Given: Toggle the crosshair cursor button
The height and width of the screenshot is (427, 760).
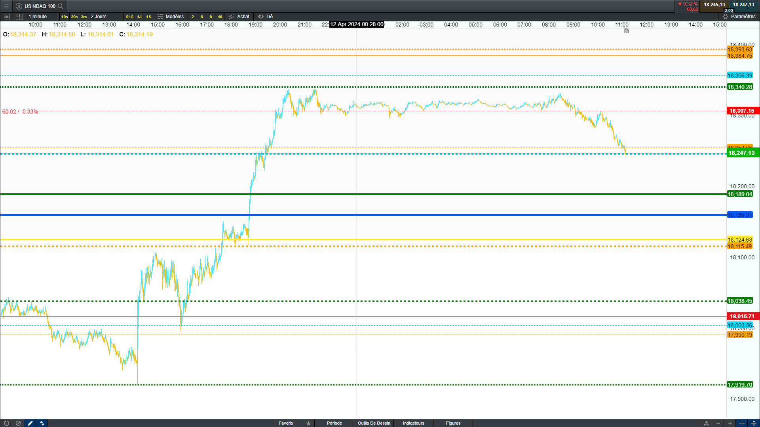Looking at the screenshot, I should pyautogui.click(x=742, y=423).
